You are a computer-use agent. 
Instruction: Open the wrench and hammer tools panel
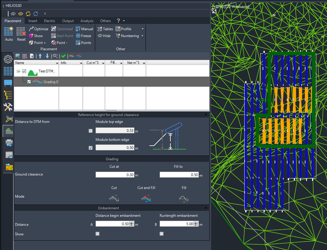click(x=8, y=107)
